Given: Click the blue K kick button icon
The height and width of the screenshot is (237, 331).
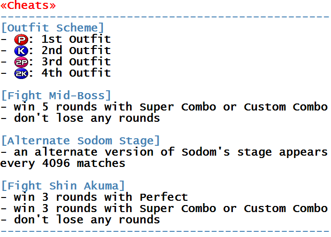Looking at the screenshot, I should coord(21,51).
